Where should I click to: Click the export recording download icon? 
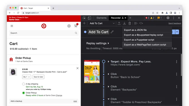tap(124, 23)
